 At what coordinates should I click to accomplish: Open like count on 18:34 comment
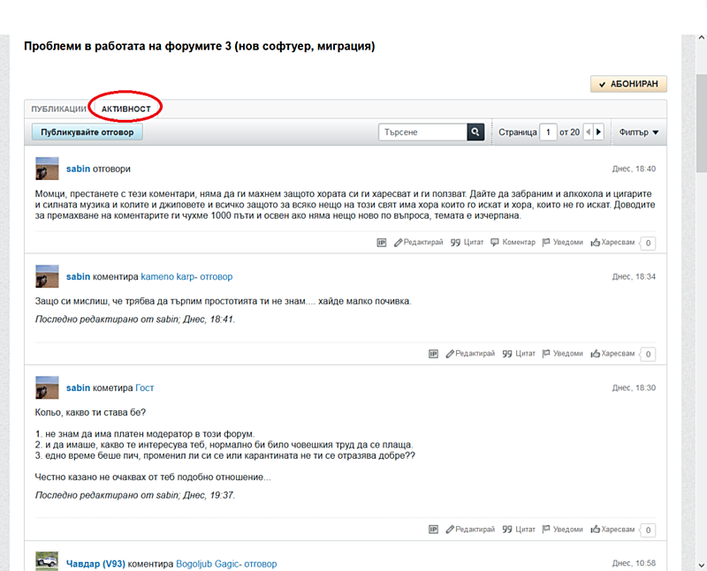(648, 355)
